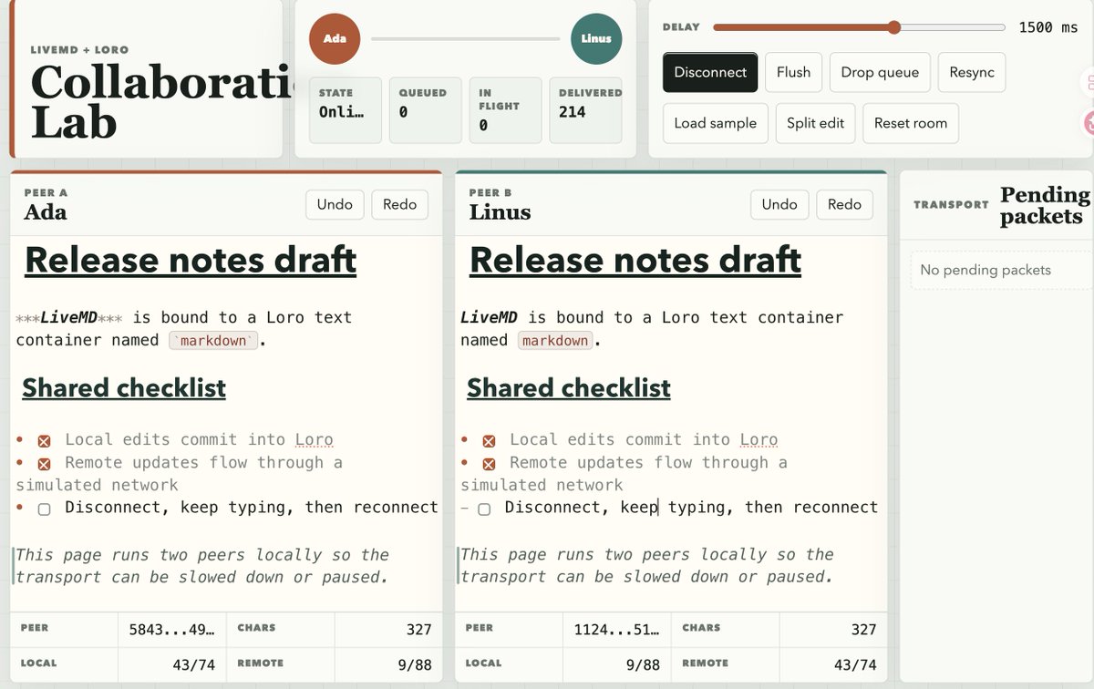This screenshot has width=1094, height=689.
Task: Click underlined 'Loro' word in Ada's checklist
Action: point(315,440)
